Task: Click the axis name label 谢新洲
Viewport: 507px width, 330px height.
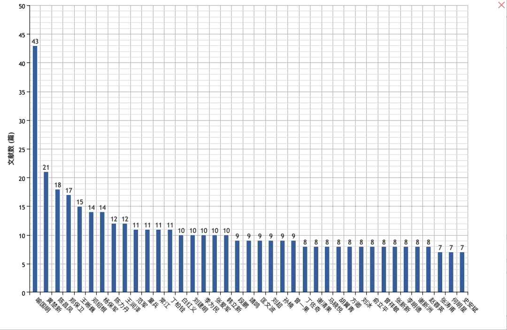Action: pyautogui.click(x=424, y=305)
